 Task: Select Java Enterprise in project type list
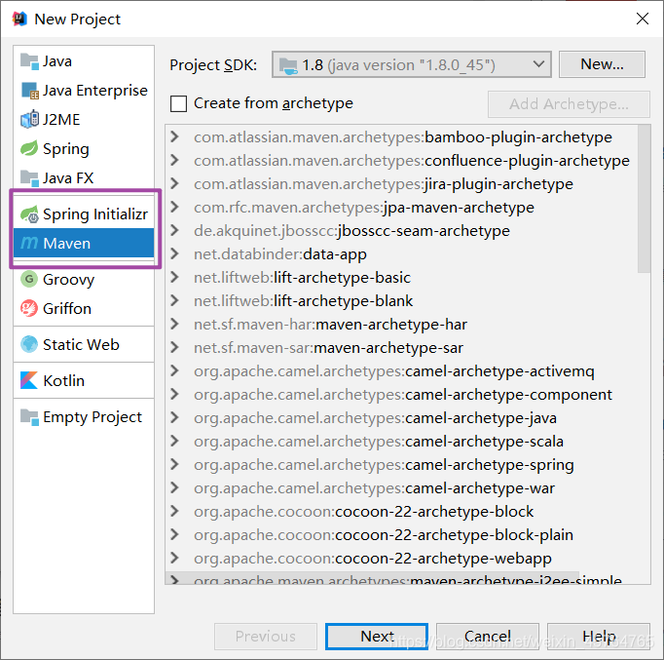click(x=84, y=91)
